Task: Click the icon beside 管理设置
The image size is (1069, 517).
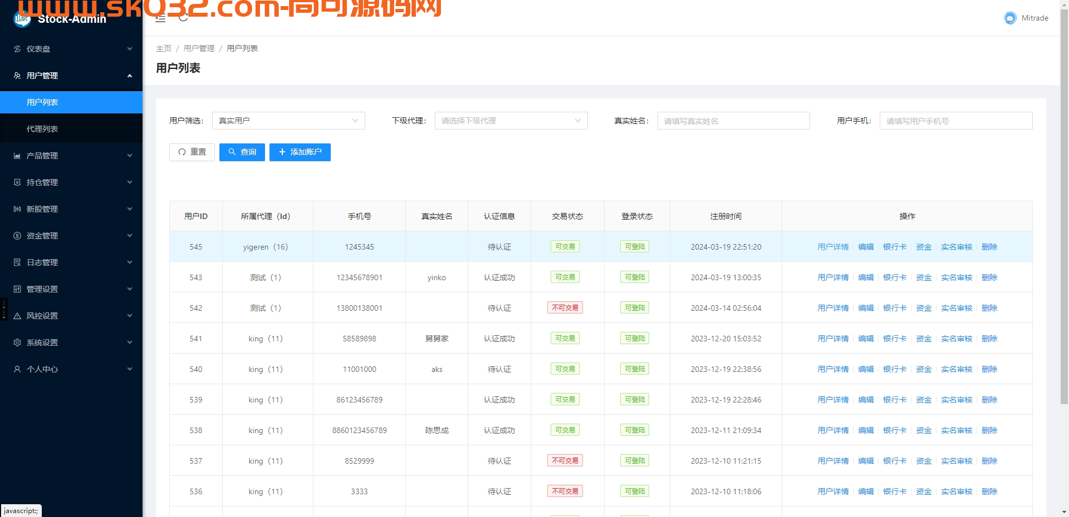Action: pyautogui.click(x=17, y=289)
